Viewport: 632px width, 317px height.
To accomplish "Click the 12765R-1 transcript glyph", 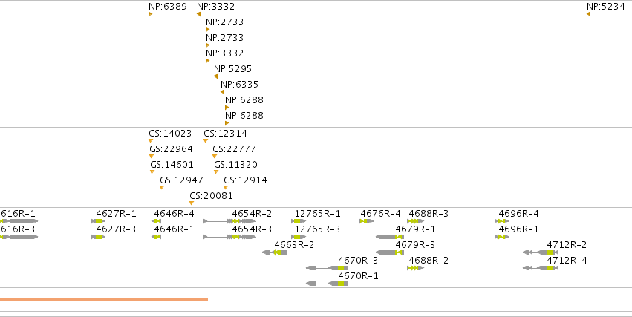I will (299, 221).
